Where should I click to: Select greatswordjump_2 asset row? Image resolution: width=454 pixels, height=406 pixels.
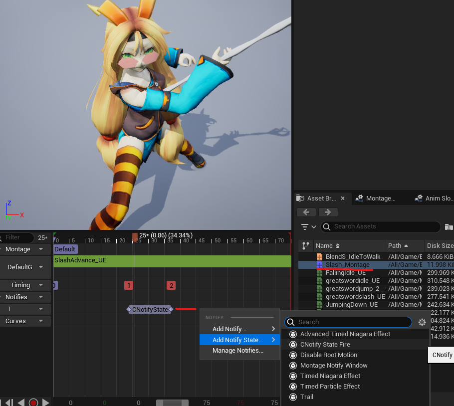pos(376,288)
